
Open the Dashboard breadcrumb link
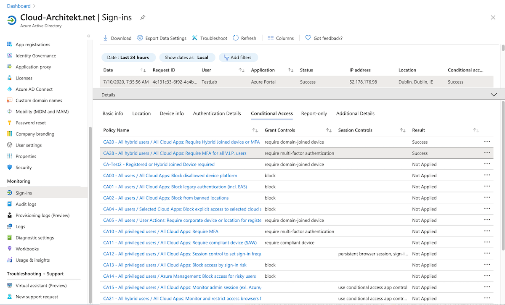[19, 6]
